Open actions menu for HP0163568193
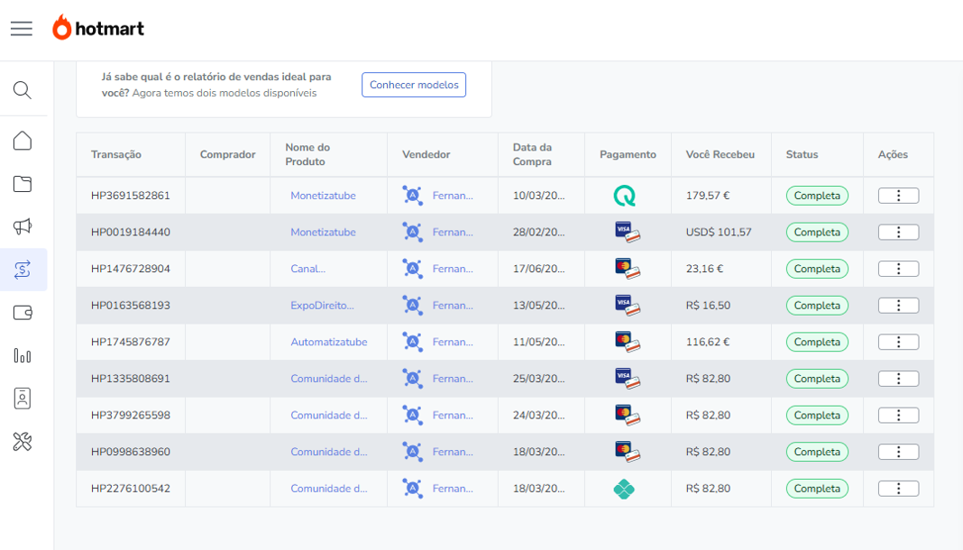The width and height of the screenshot is (963, 550). pyautogui.click(x=898, y=305)
